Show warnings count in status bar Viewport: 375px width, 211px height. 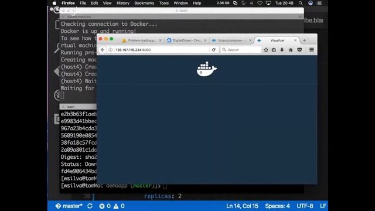pos(119,206)
